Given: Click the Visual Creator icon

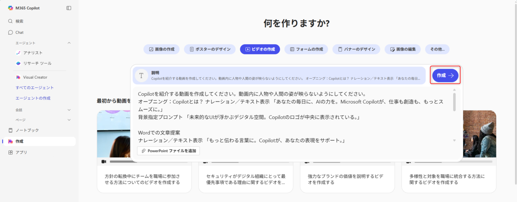Looking at the screenshot, I should (x=18, y=77).
